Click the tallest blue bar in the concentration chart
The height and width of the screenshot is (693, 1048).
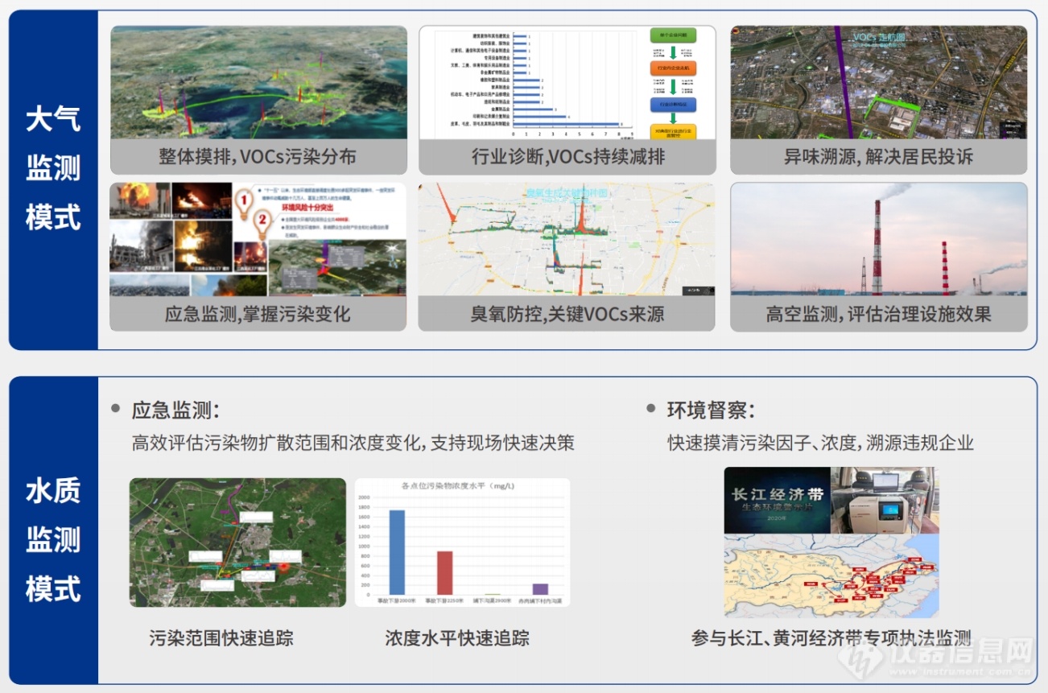click(x=397, y=552)
